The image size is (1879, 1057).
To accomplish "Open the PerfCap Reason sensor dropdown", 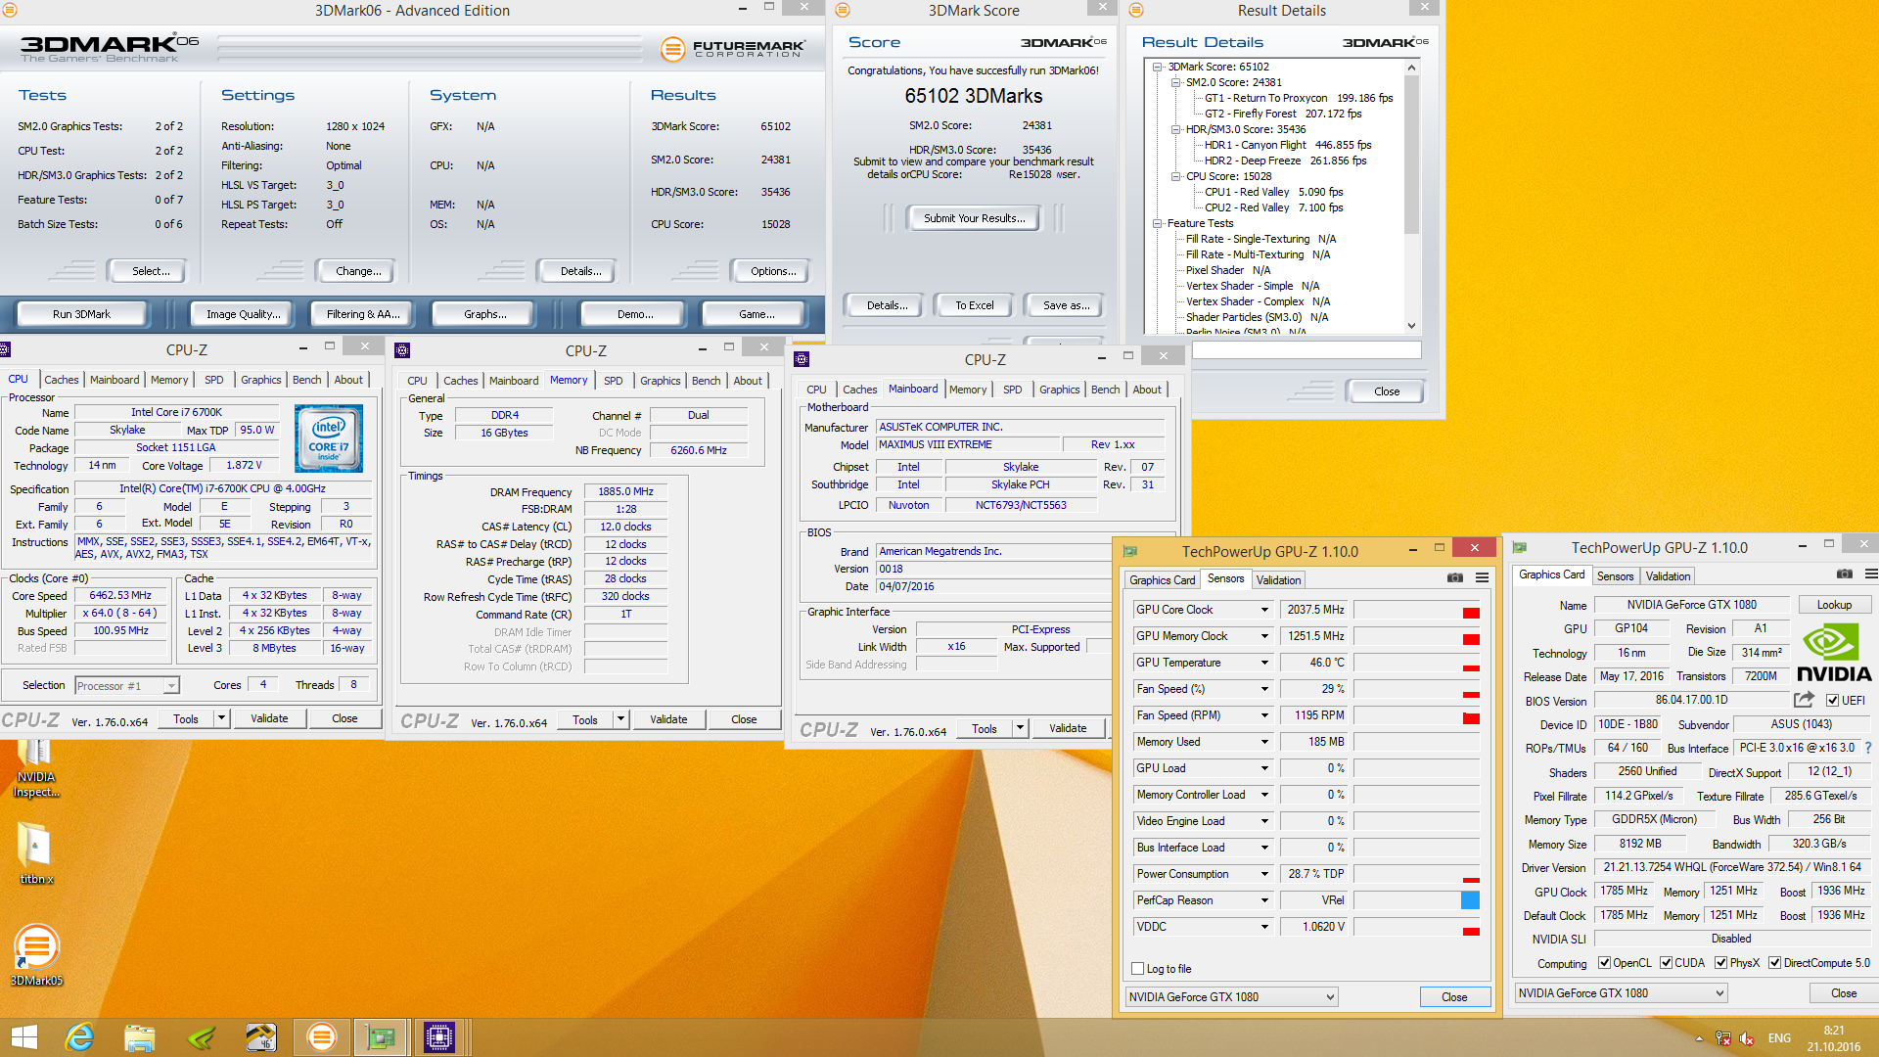I will pos(1263,900).
